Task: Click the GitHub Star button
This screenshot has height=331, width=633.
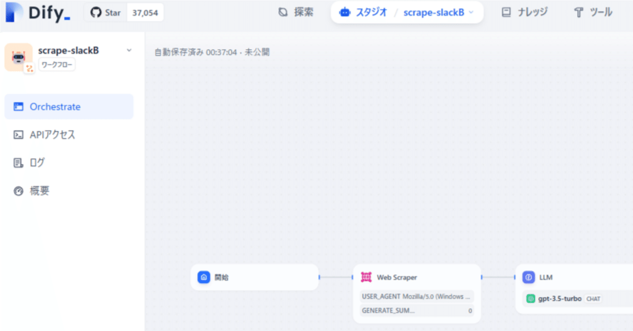Action: 110,12
